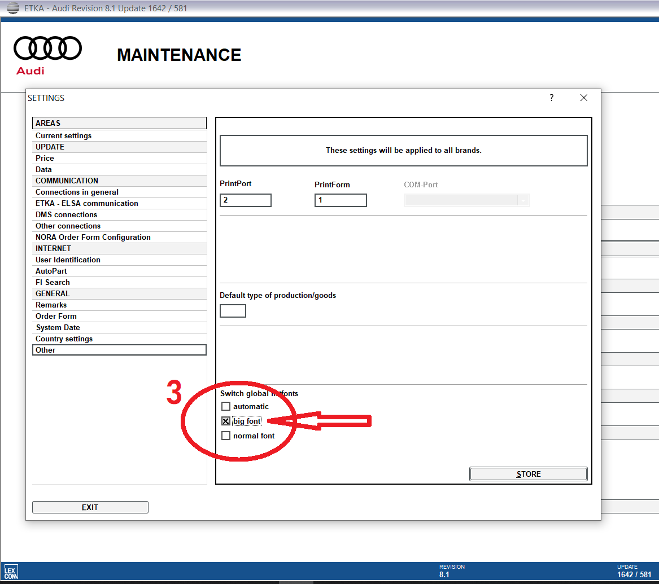
Task: Select Price in areas list
Action: tap(119, 159)
